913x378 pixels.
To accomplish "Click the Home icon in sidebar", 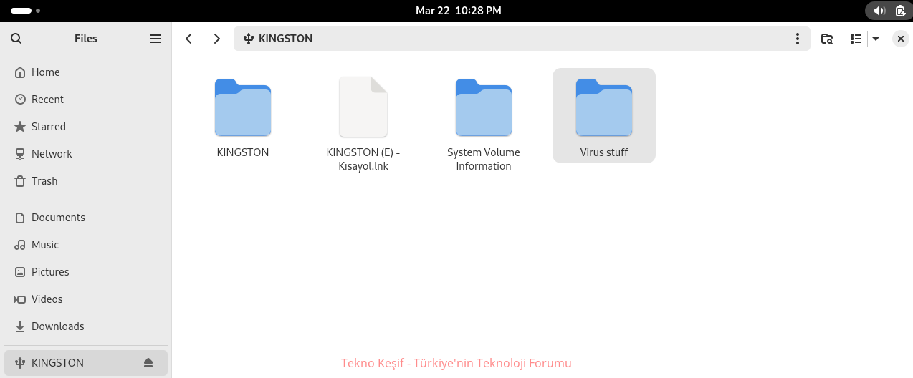I will pyautogui.click(x=20, y=72).
